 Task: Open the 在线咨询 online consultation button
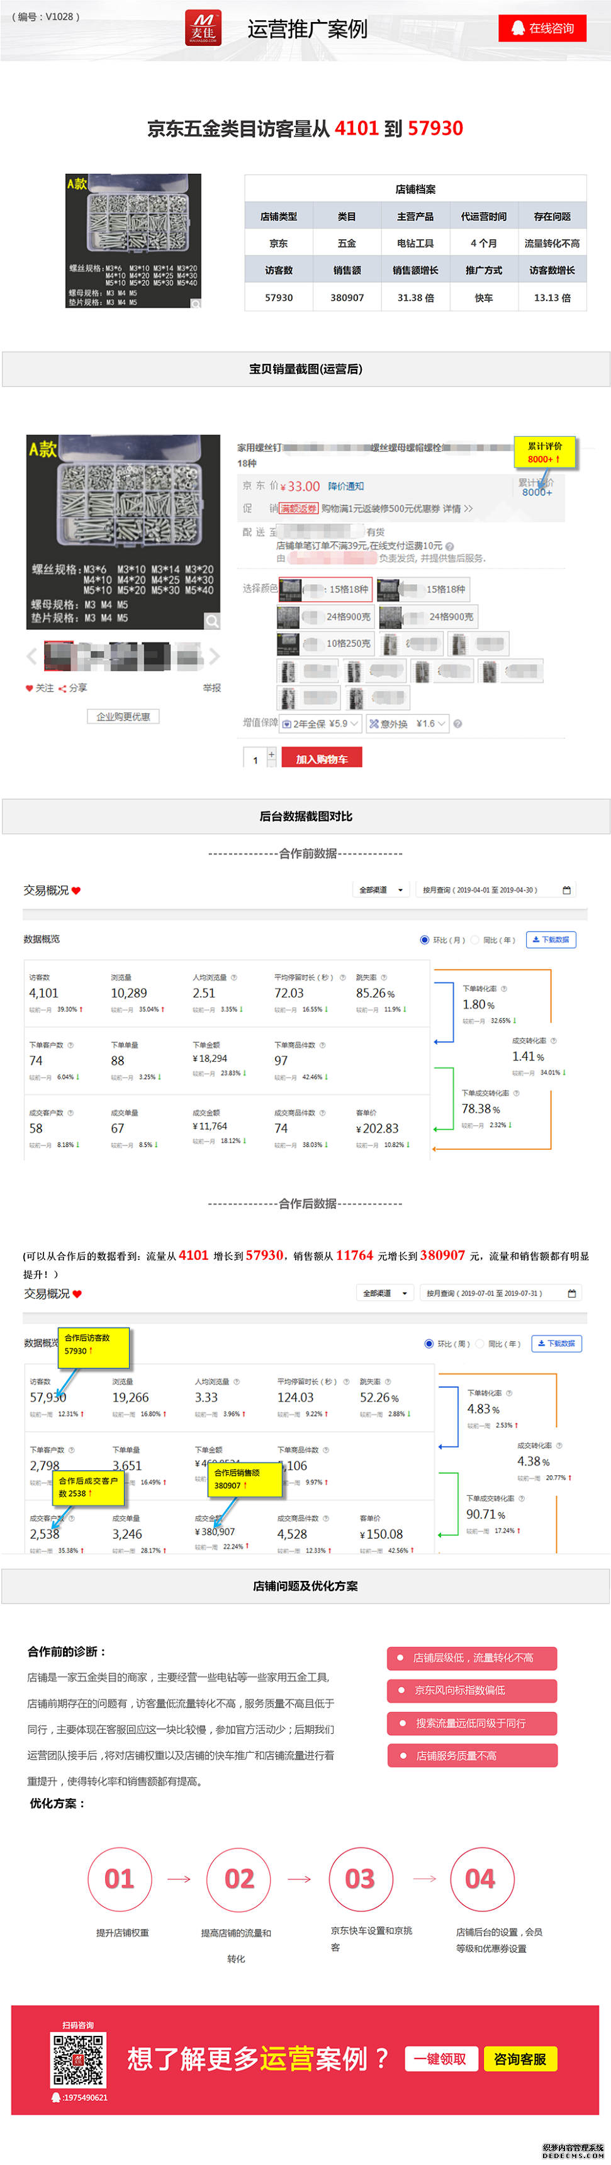[x=542, y=28]
